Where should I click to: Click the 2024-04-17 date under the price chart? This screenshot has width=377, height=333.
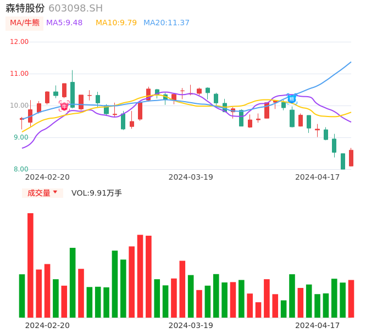click(x=318, y=177)
